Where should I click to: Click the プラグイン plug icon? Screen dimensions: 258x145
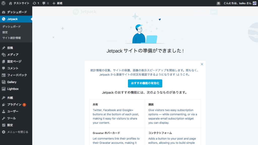[4, 105]
